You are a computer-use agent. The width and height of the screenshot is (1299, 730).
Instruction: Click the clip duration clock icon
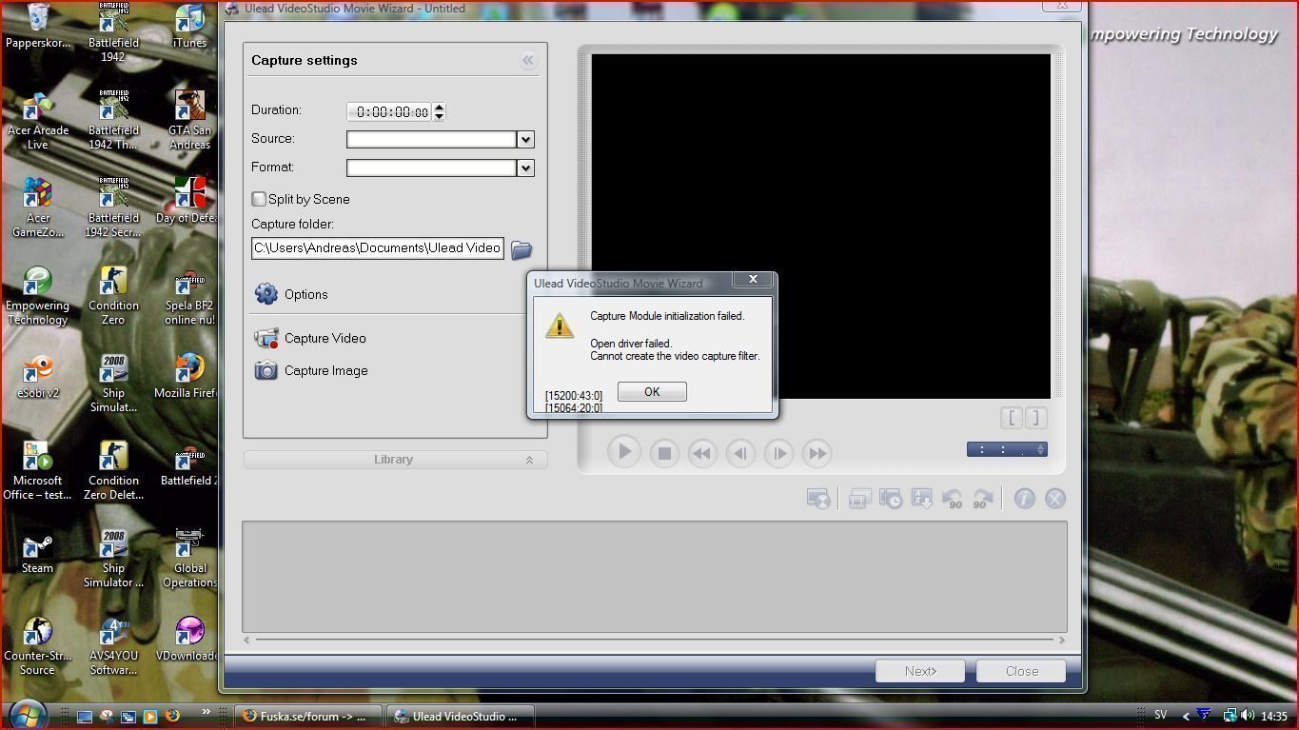coord(891,499)
